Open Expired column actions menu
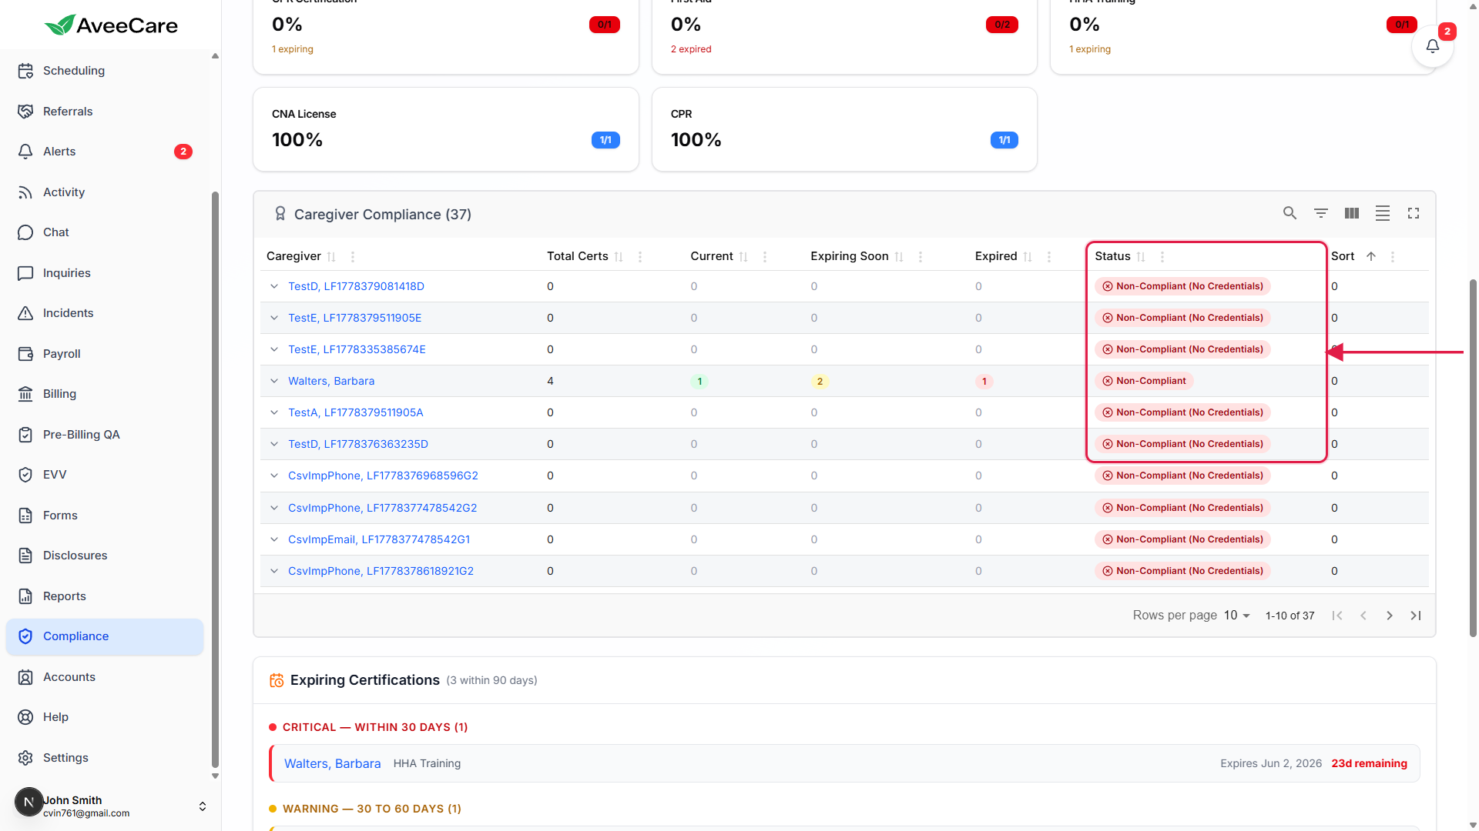 [x=1049, y=257]
